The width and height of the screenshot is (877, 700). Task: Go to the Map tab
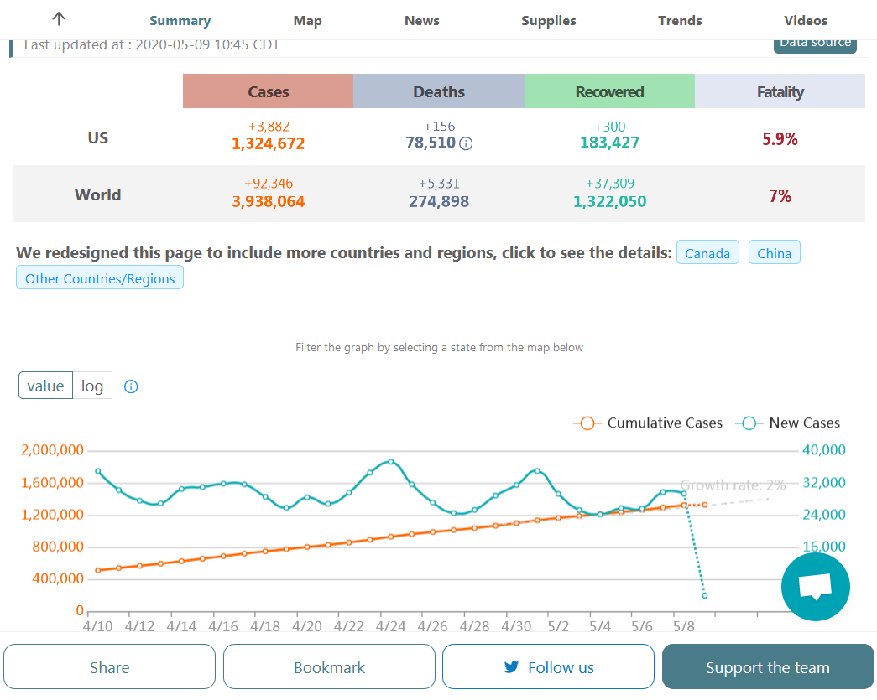coord(308,21)
